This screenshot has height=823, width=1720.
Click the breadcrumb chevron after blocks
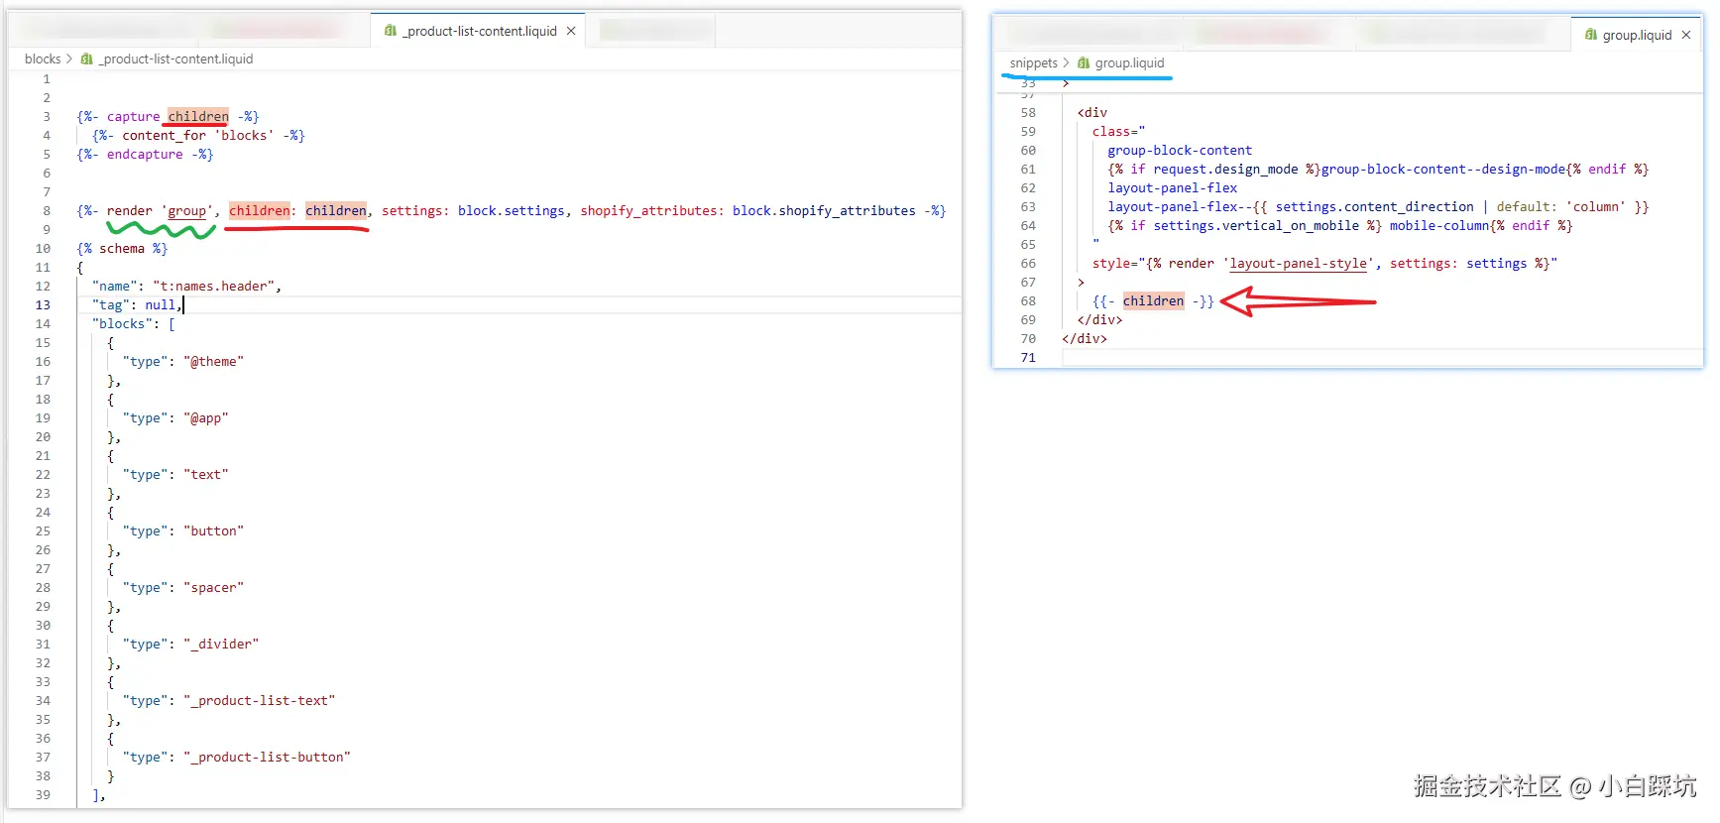(x=69, y=59)
